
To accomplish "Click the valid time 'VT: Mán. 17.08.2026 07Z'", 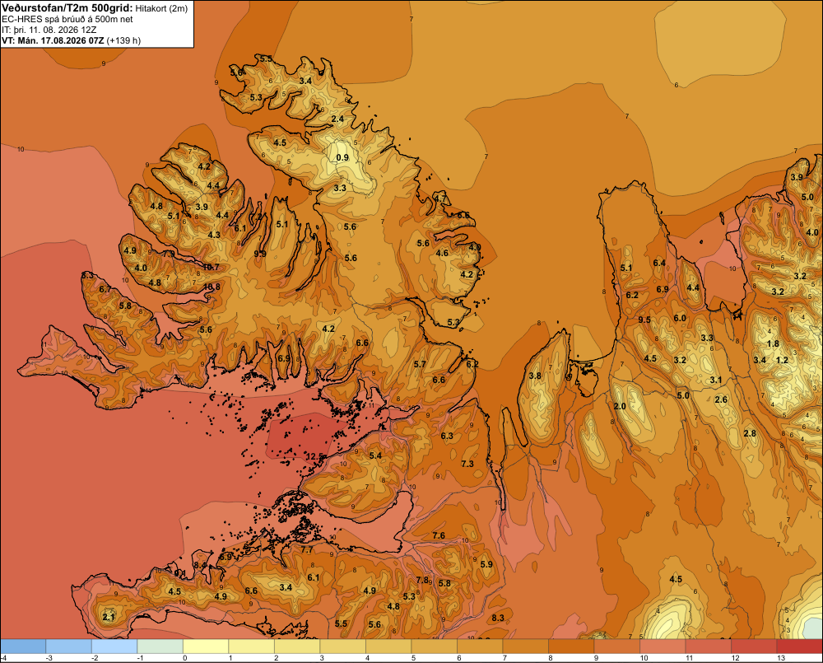I will (x=53, y=40).
